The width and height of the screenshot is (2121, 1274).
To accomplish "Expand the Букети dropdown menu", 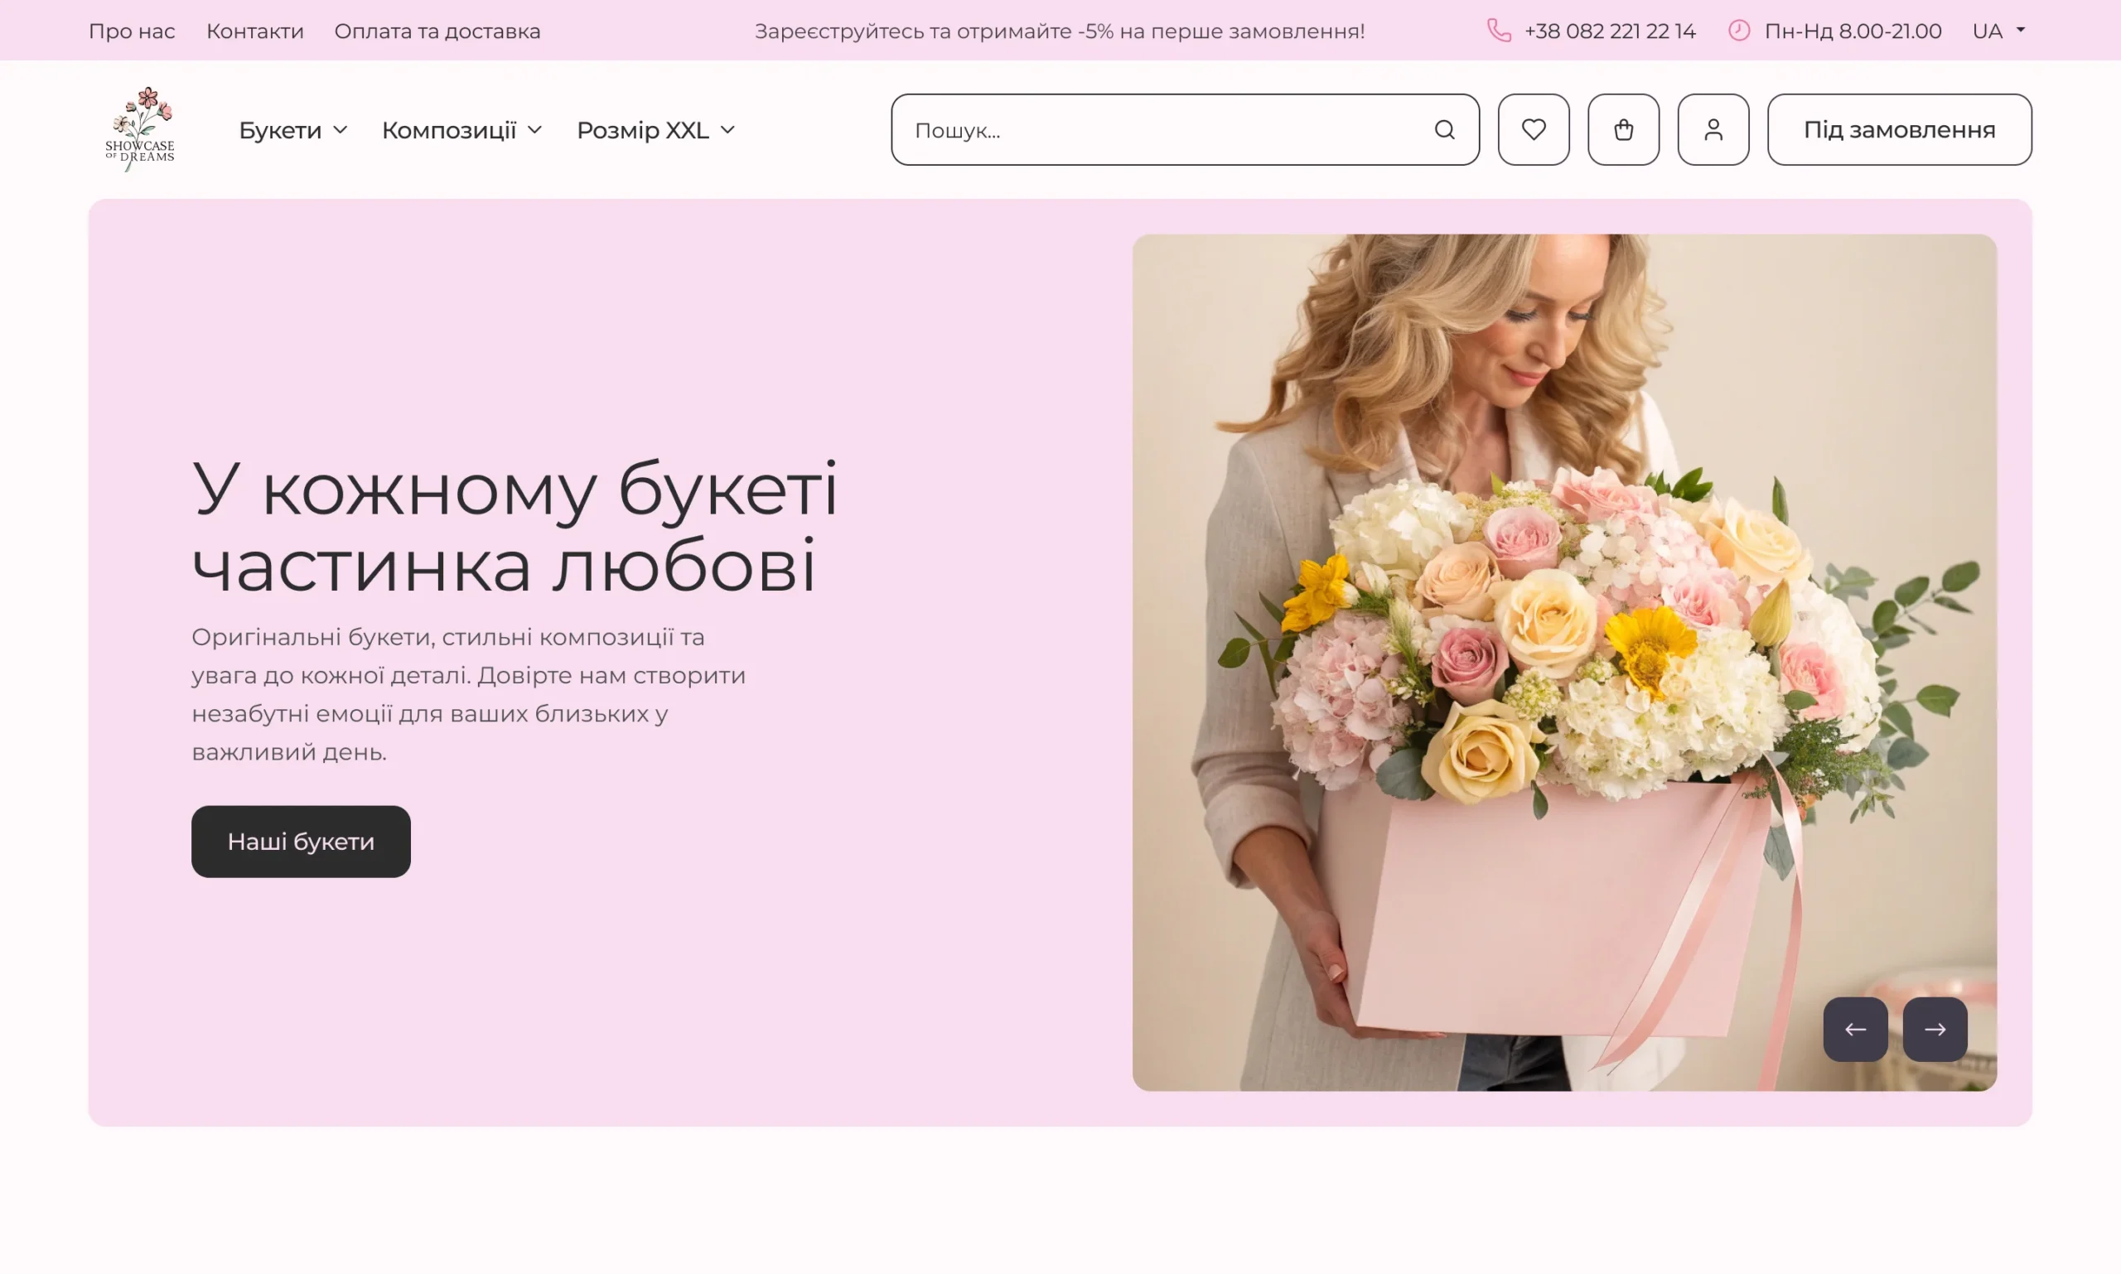I will (x=292, y=129).
